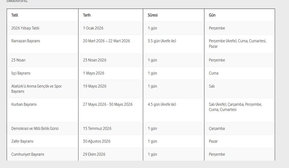
Task: Click the "19 Mayıs 2026" date cell
Action: (x=95, y=86)
